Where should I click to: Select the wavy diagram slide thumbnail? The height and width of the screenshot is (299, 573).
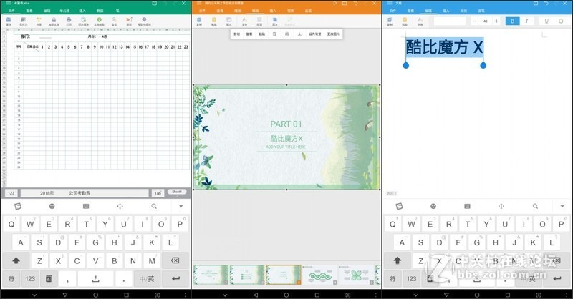(x=320, y=275)
